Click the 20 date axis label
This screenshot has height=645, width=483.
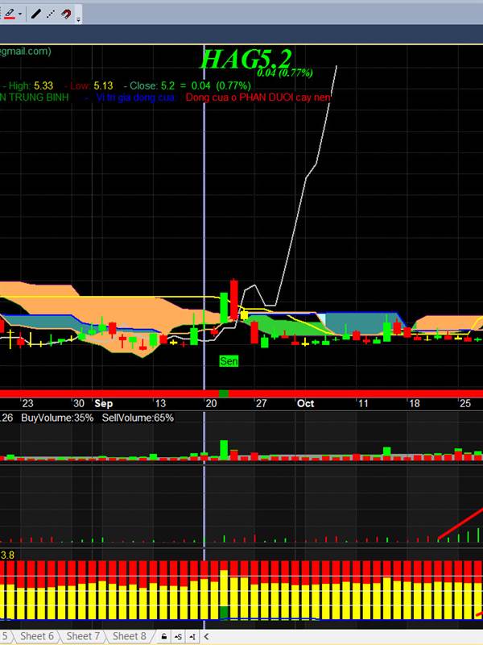click(211, 404)
